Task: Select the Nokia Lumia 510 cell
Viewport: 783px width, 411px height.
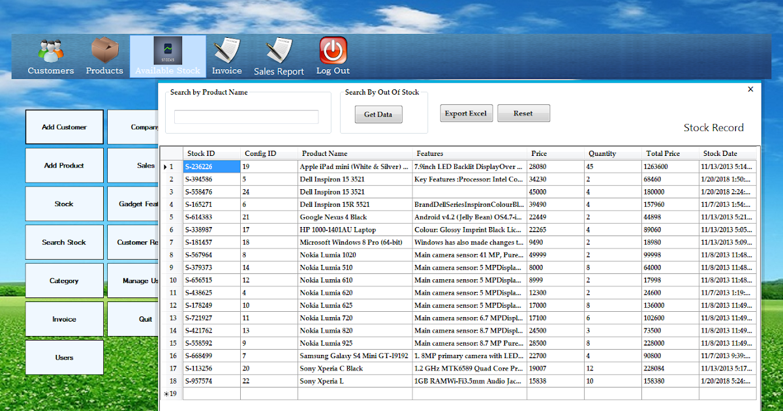Action: (x=355, y=267)
